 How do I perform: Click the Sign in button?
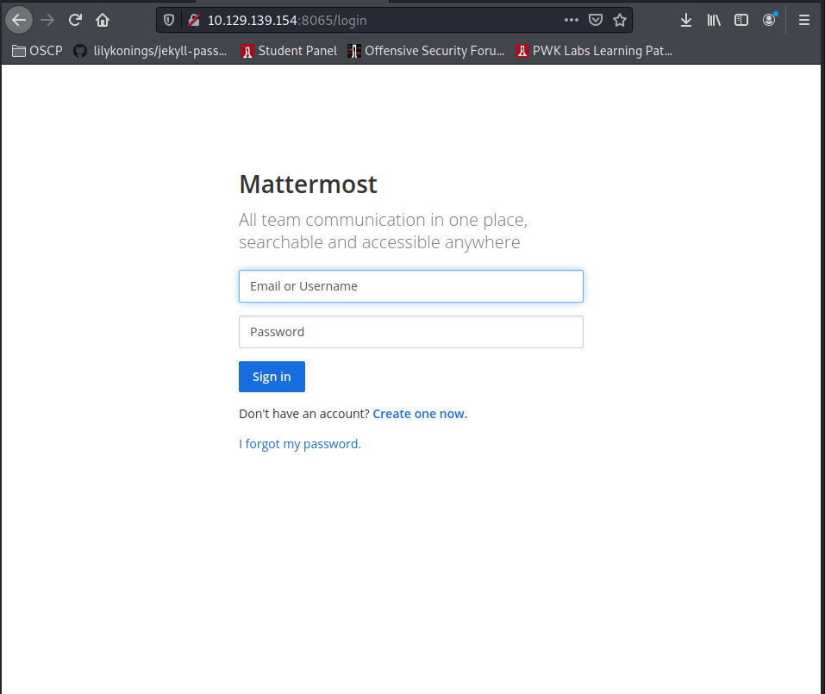272,377
